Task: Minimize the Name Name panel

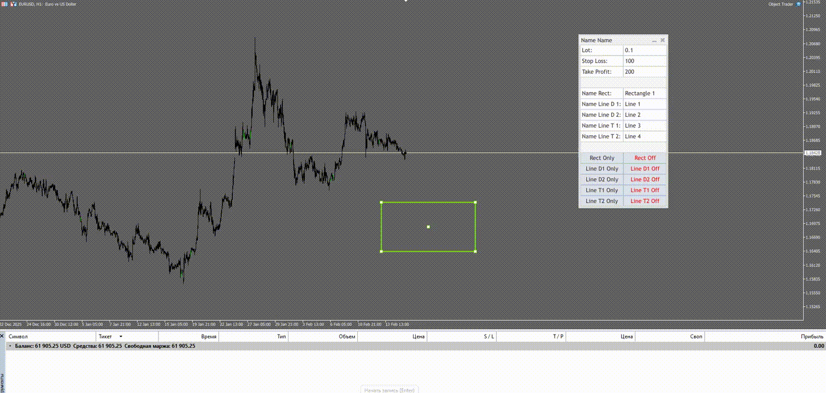Action: coord(654,40)
